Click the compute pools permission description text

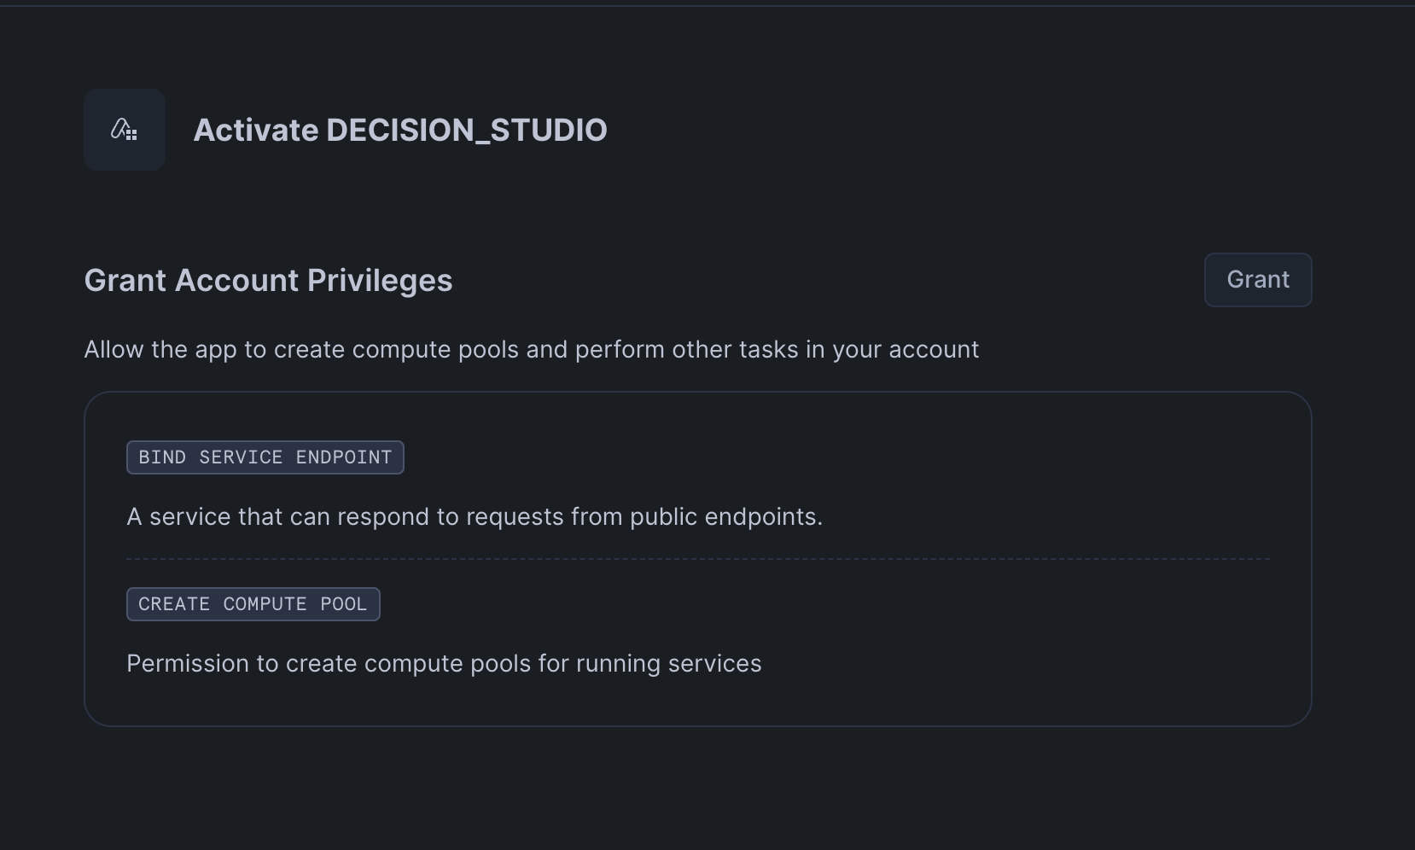[x=444, y=664]
